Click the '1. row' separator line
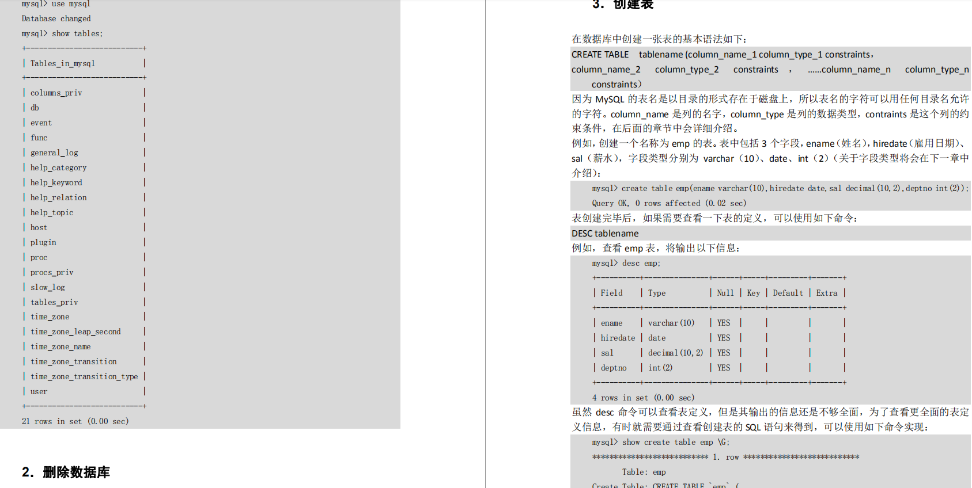The height and width of the screenshot is (488, 972). coord(725,457)
